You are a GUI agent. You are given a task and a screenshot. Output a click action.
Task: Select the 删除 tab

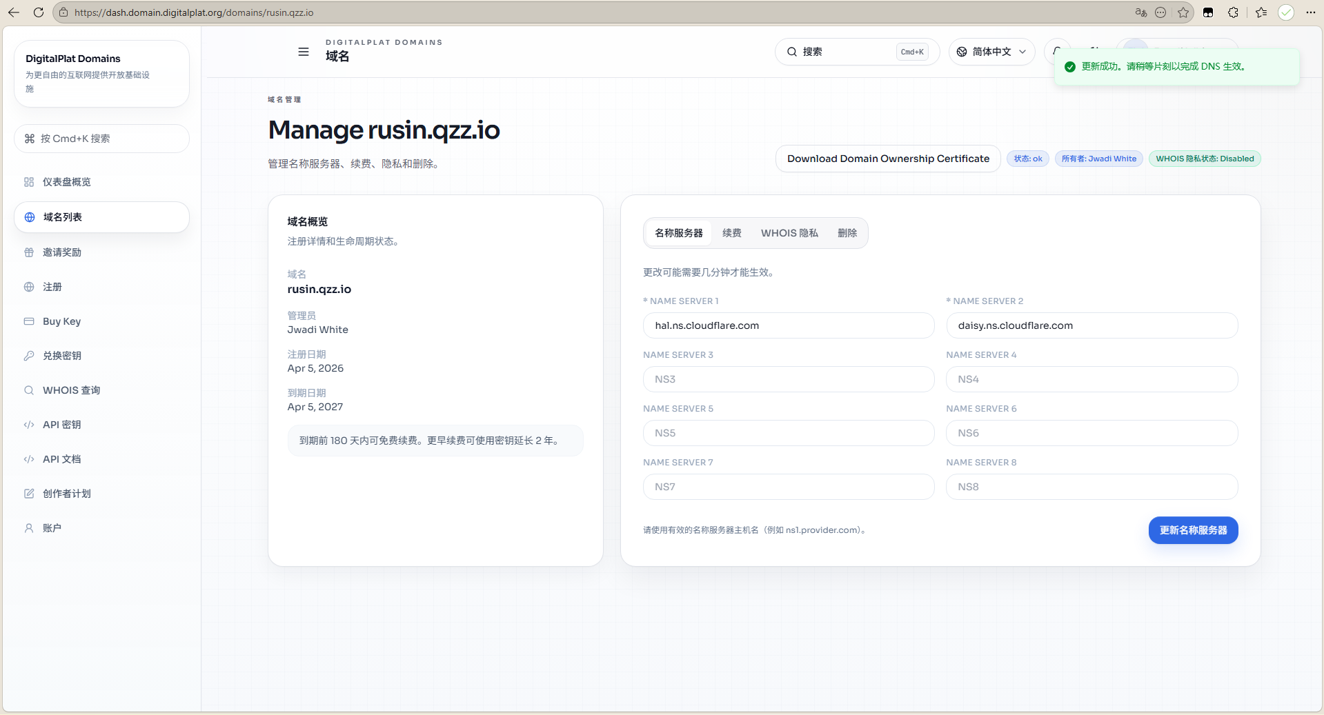tap(847, 233)
